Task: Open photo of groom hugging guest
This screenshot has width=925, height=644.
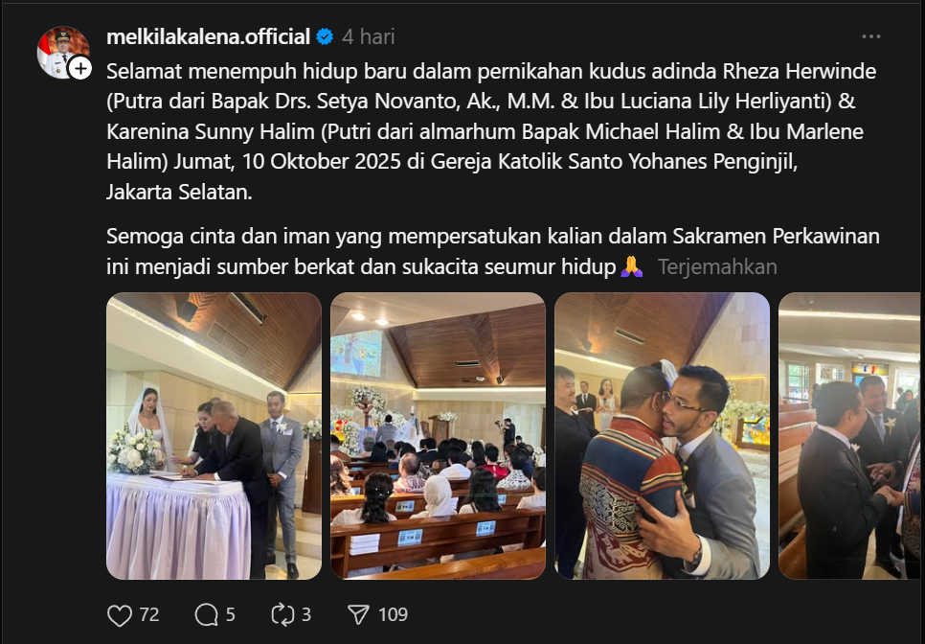Action: pyautogui.click(x=662, y=436)
